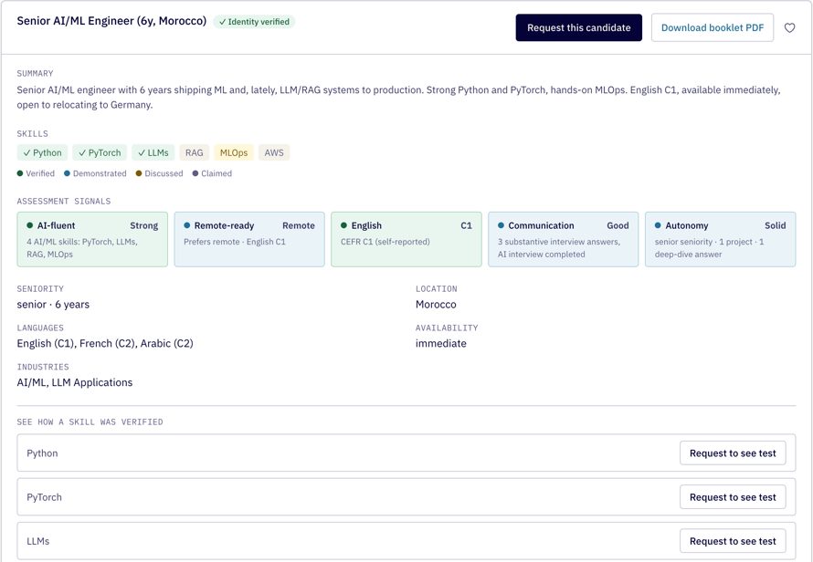Click the ASSESSMENT SIGNALS heading
The image size is (813, 562).
point(64,201)
